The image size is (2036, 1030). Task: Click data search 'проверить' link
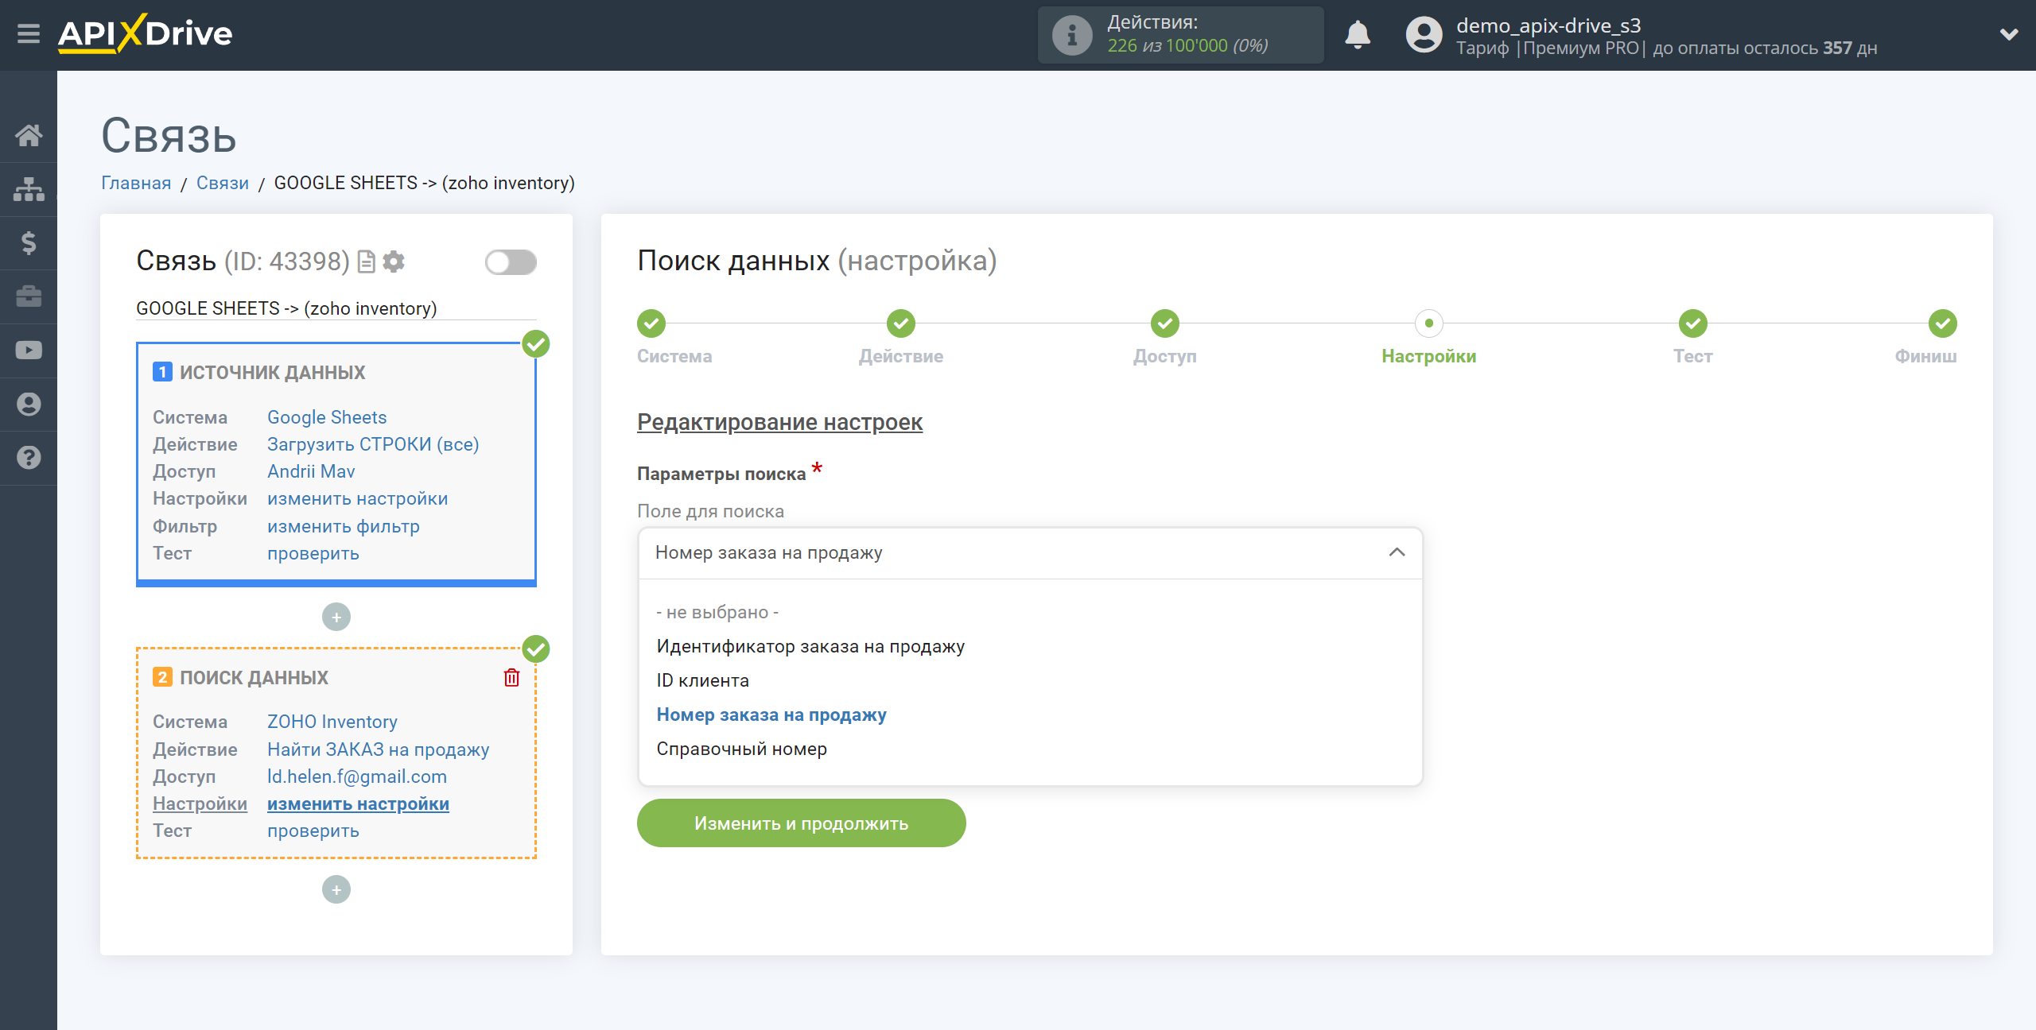(313, 831)
